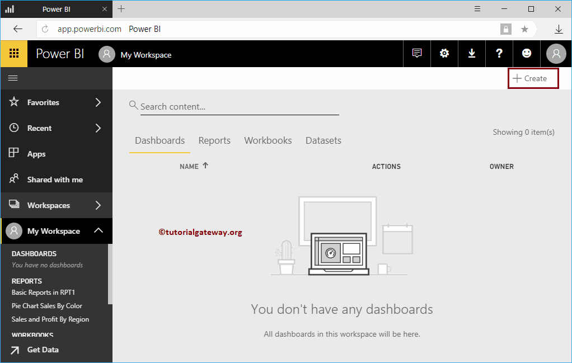Click the feedback smiley face icon
Image resolution: width=572 pixels, height=363 pixels.
click(x=527, y=53)
